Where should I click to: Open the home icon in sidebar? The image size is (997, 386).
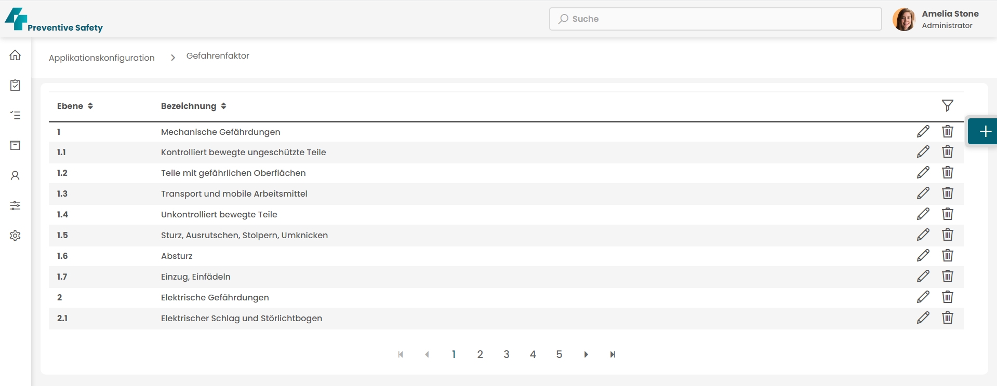tap(15, 55)
